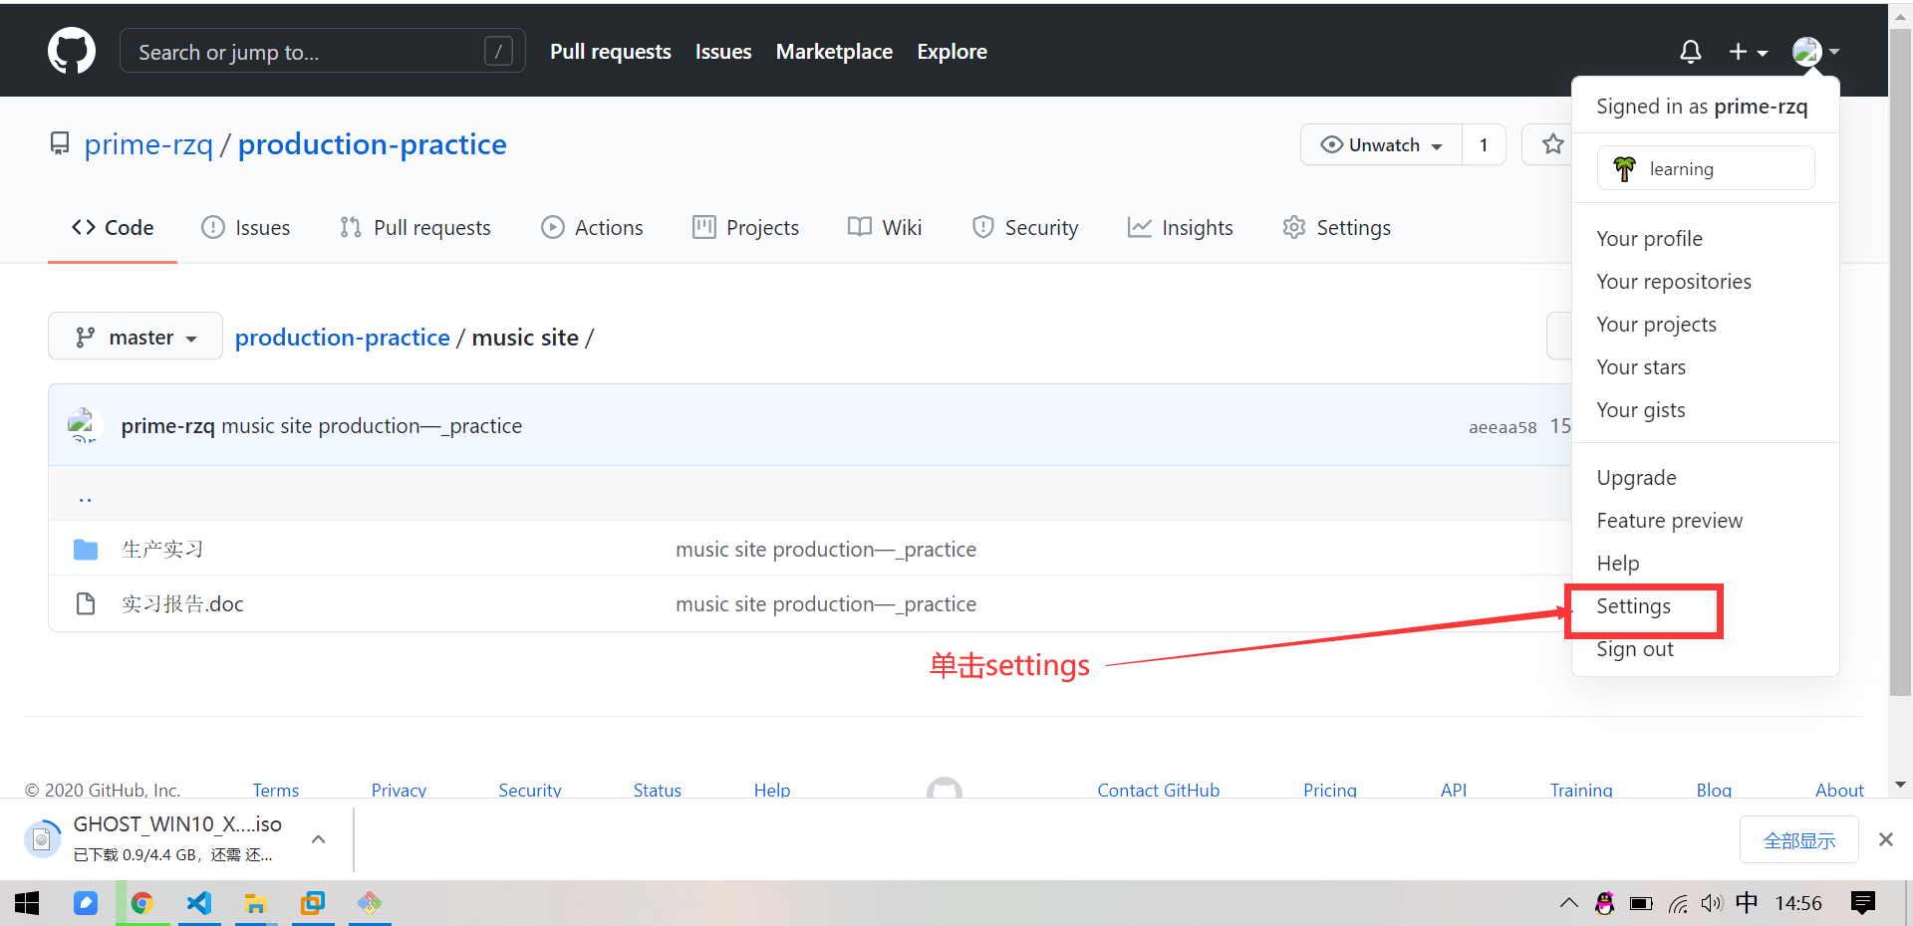Open Chrome from the taskbar

click(x=142, y=903)
